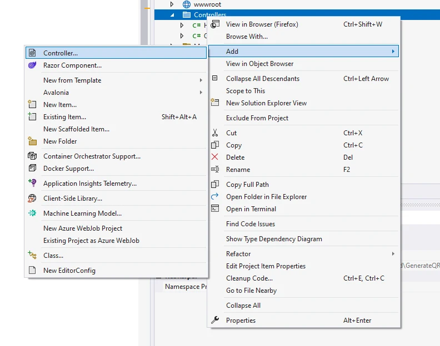Click the Client-Side Library globe icon
The height and width of the screenshot is (346, 440).
(x=32, y=199)
